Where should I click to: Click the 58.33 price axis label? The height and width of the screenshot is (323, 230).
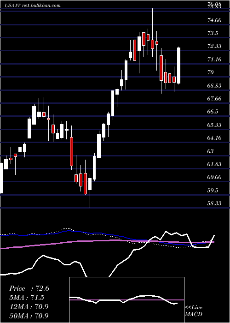(x=214, y=203)
